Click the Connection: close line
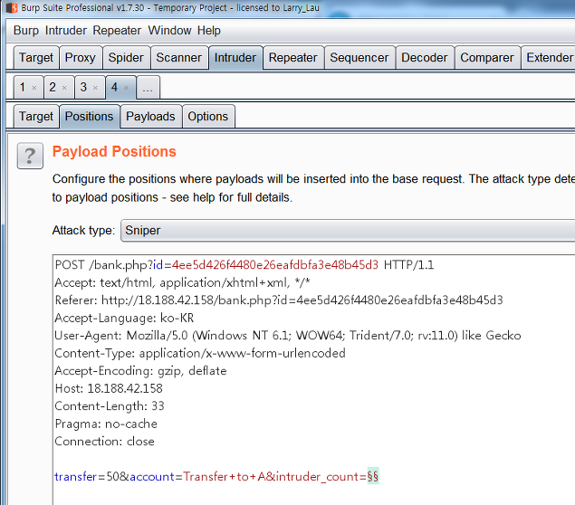Image resolution: width=575 pixels, height=505 pixels. pyautogui.click(x=104, y=442)
